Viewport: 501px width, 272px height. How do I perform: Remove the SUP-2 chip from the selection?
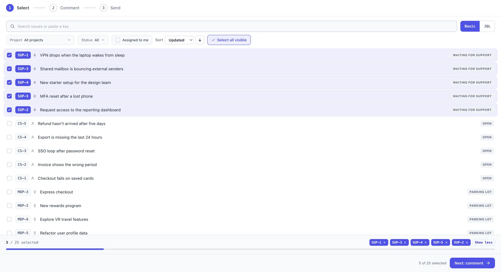[467, 243]
